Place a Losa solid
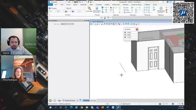 coord(126,8)
